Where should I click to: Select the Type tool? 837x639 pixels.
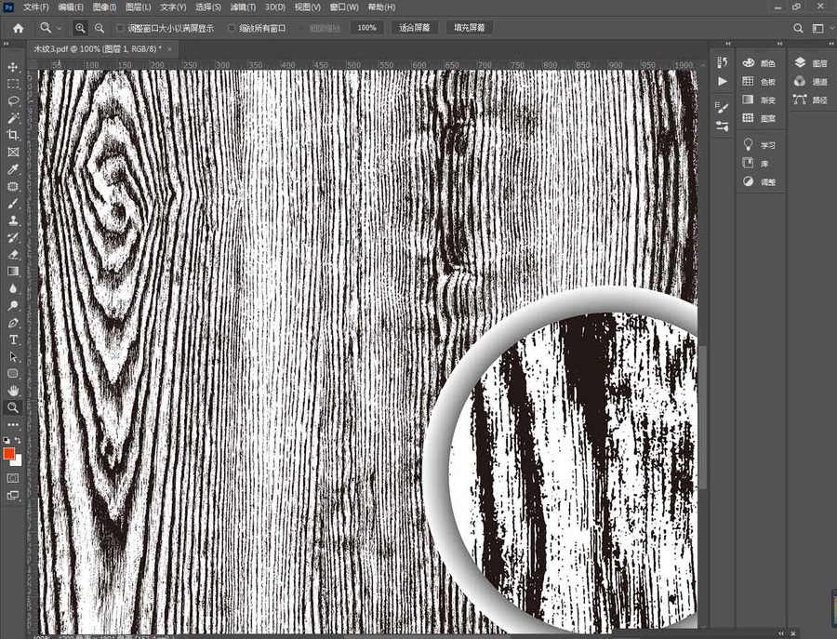[x=13, y=340]
